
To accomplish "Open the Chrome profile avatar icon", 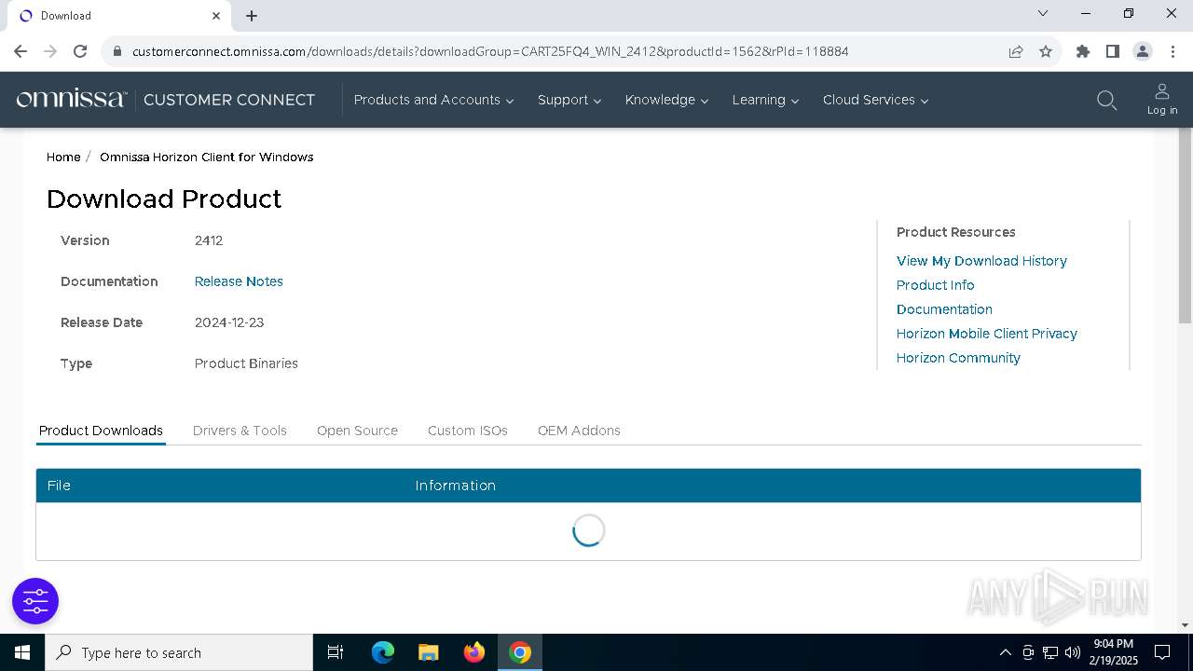I will 1143,51.
